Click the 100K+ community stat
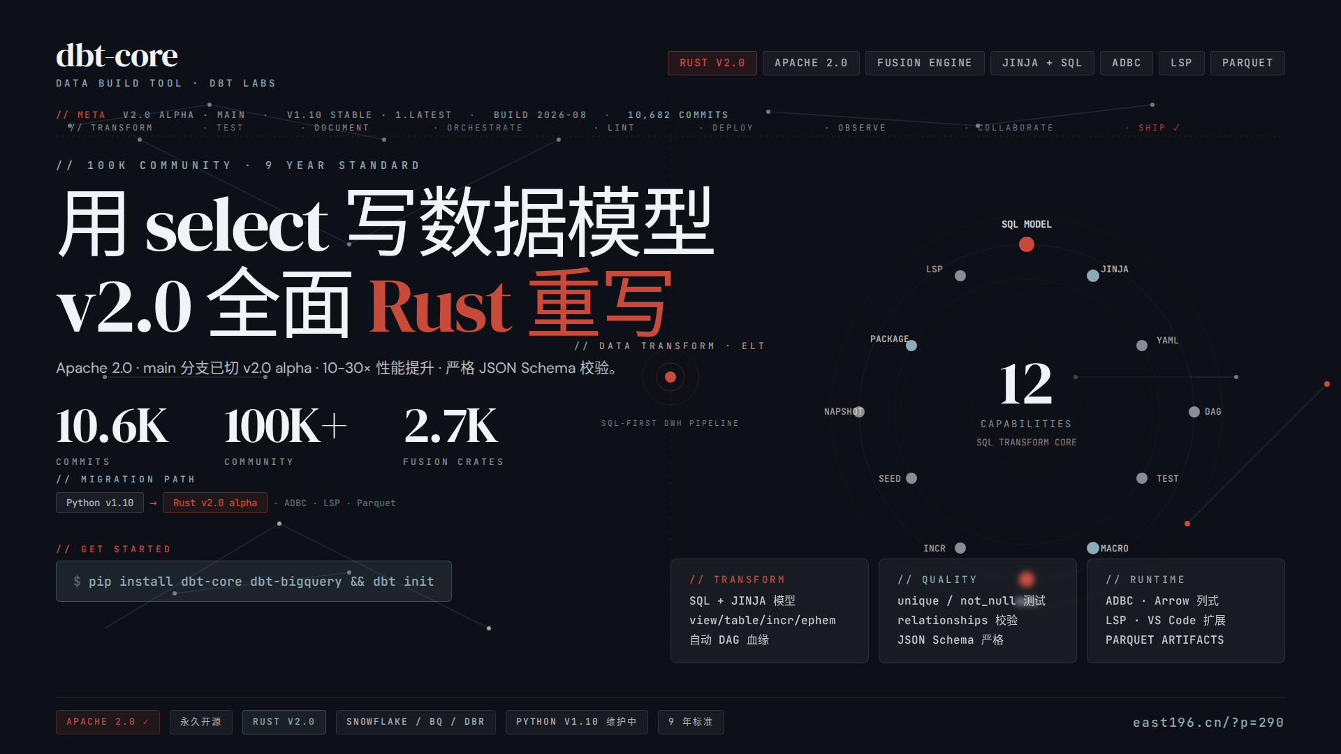This screenshot has width=1341, height=754. pyautogui.click(x=285, y=436)
